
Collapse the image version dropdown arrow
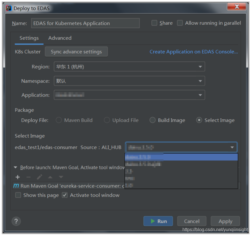[x=232, y=147]
